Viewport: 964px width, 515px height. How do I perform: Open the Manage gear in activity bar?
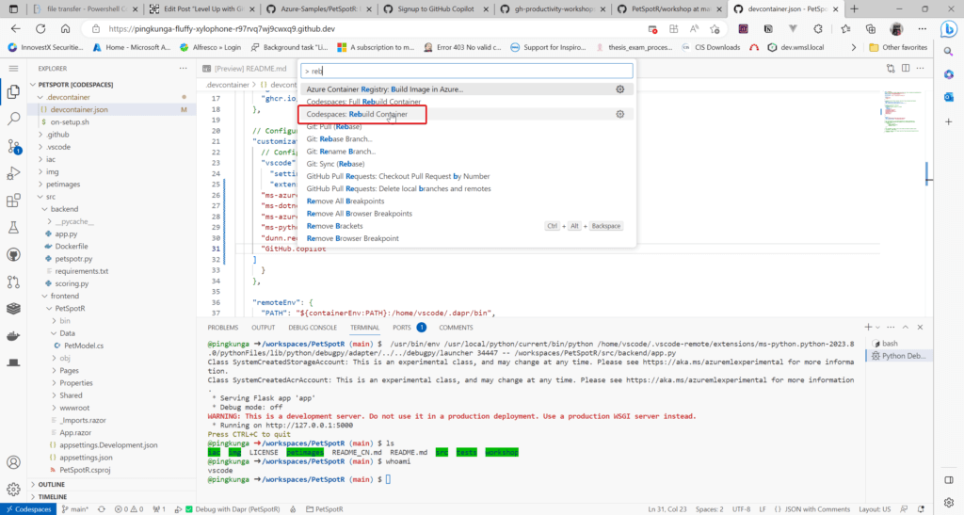point(13,490)
